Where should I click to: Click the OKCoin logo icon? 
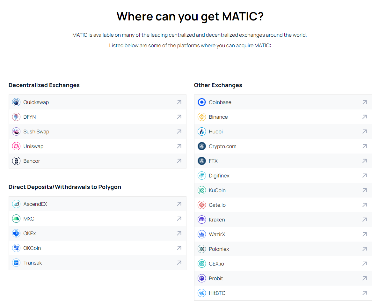click(x=16, y=248)
